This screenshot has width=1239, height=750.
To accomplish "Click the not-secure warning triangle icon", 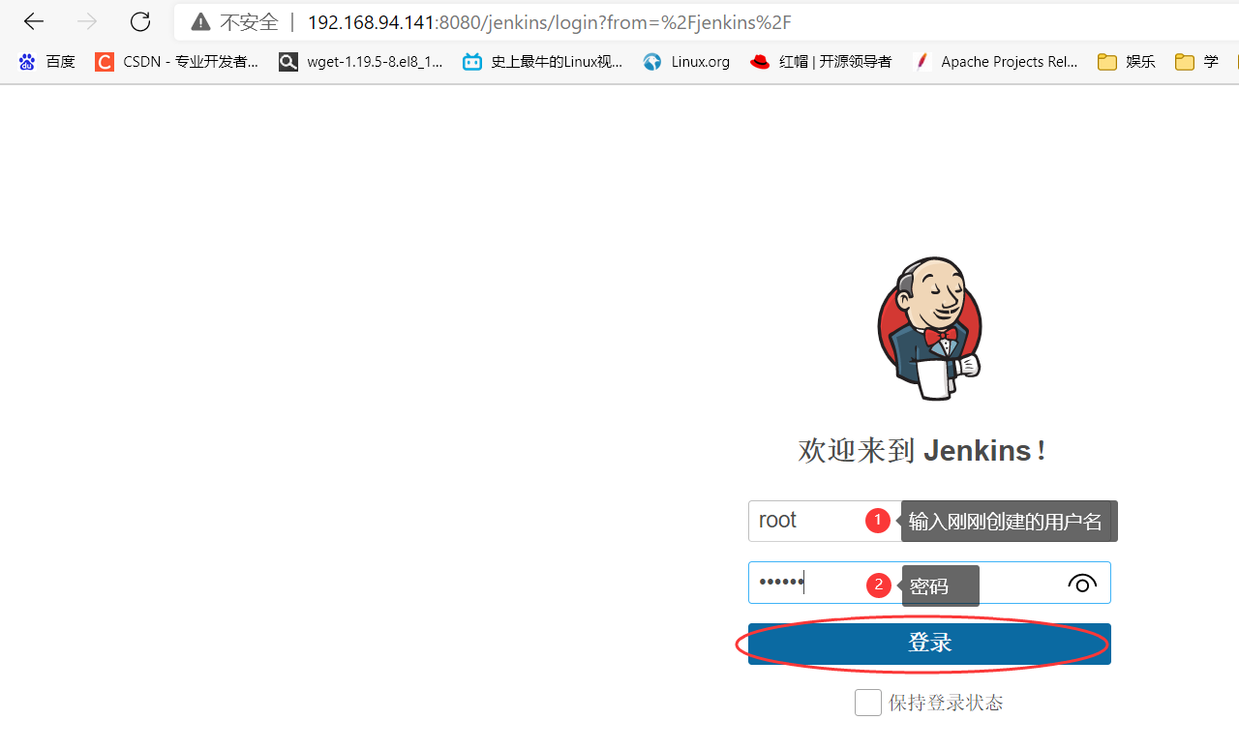I will [201, 21].
